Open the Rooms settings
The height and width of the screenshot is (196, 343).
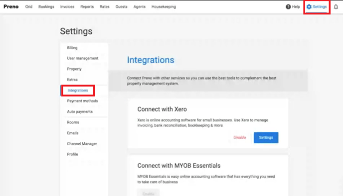click(x=73, y=122)
